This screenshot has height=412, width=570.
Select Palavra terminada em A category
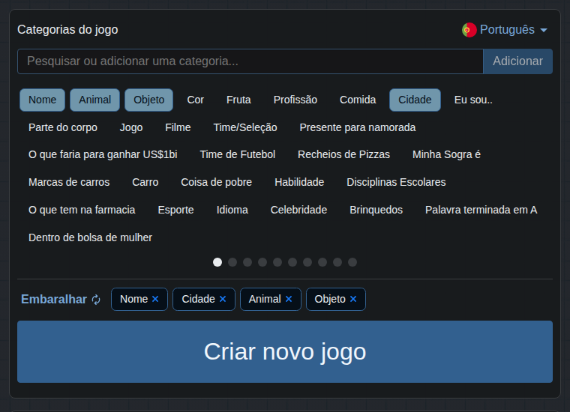coord(481,210)
